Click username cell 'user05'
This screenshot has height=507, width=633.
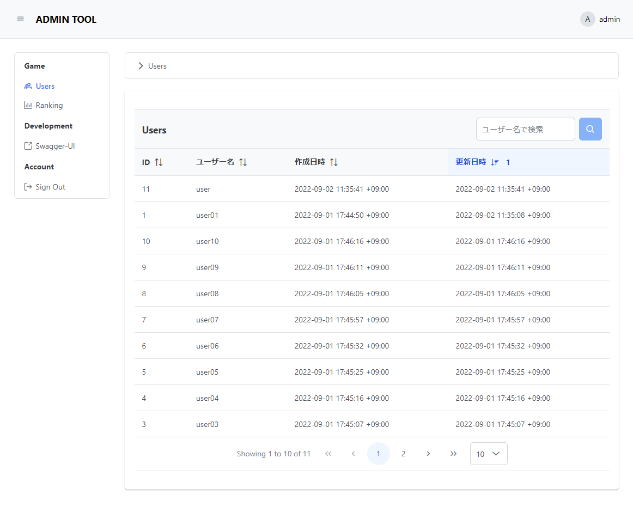[x=207, y=372]
